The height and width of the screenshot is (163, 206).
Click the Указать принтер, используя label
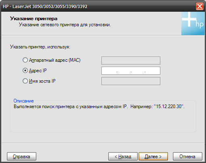coord(40,47)
